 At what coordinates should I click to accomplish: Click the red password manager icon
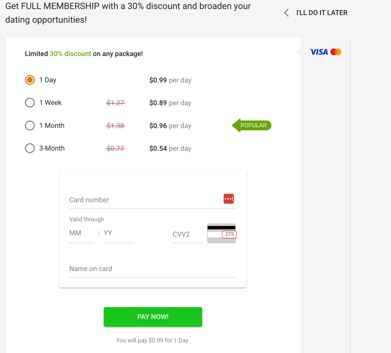(x=228, y=199)
